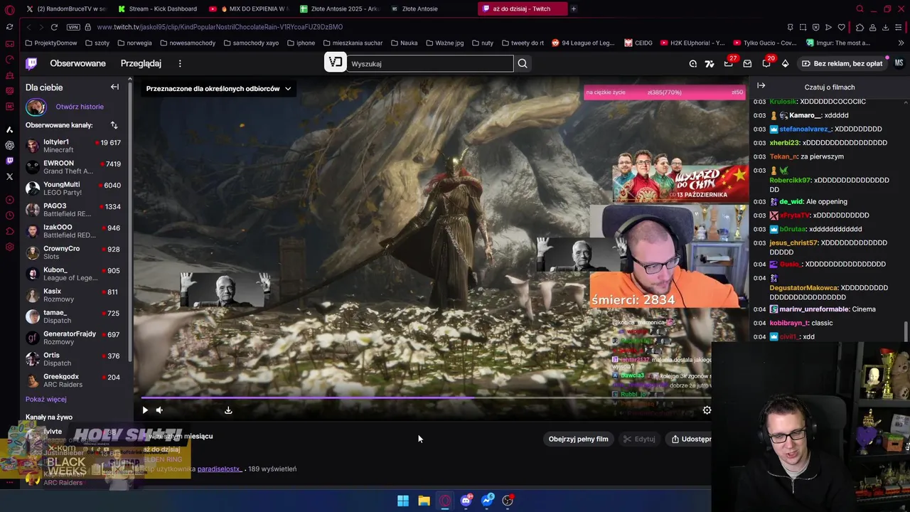Expand followed list with Pokaż więcej
Image resolution: width=910 pixels, height=512 pixels.
(45, 399)
